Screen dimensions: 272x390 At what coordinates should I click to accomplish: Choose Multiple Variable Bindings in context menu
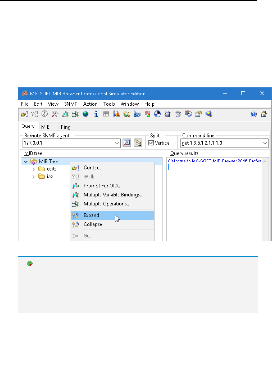pos(112,195)
